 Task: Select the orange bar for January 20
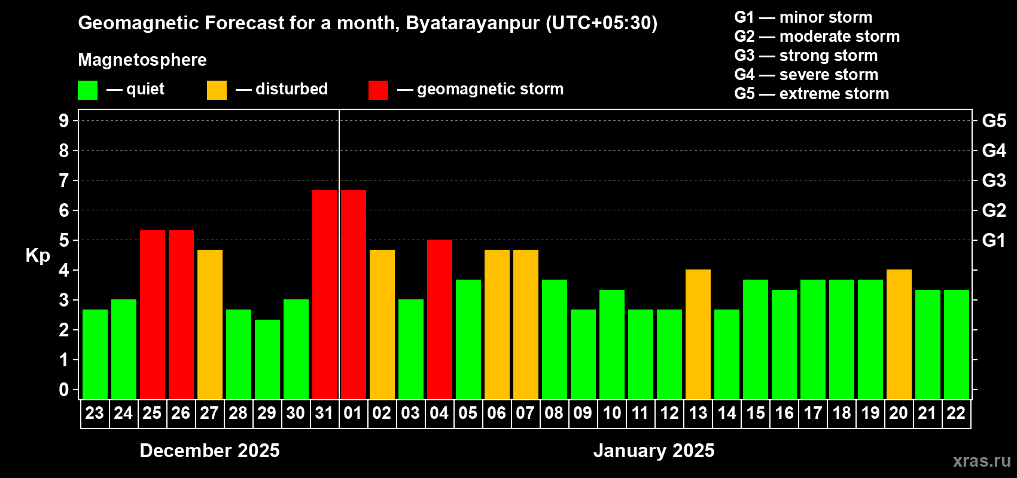click(x=899, y=335)
